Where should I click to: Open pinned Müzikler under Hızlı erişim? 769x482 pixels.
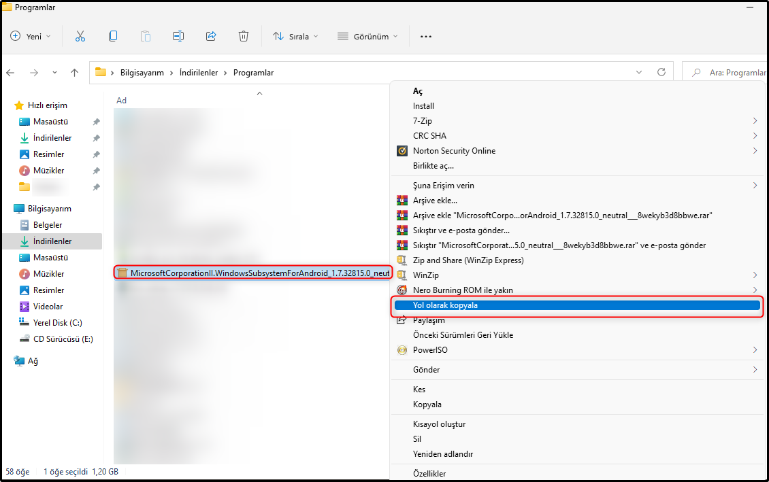pos(48,171)
